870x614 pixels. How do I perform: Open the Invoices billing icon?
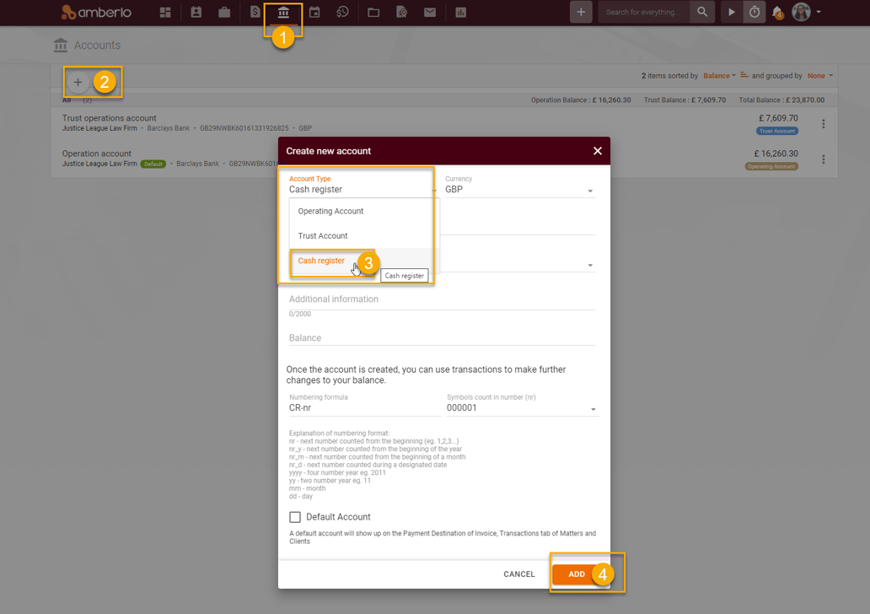(x=254, y=12)
